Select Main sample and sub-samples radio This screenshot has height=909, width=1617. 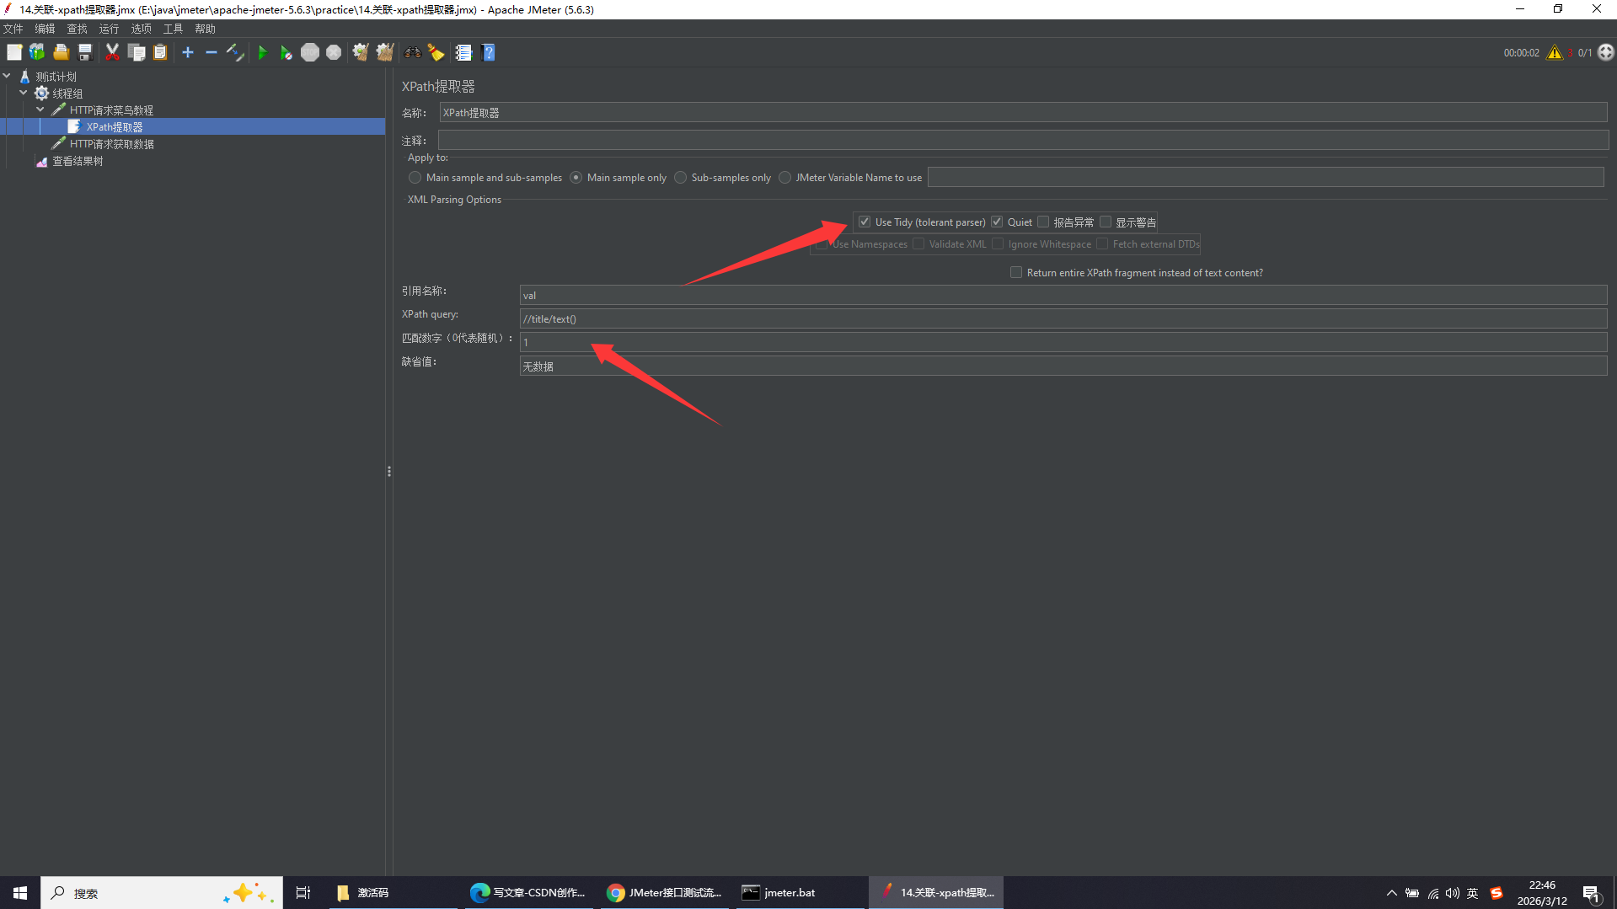click(415, 178)
